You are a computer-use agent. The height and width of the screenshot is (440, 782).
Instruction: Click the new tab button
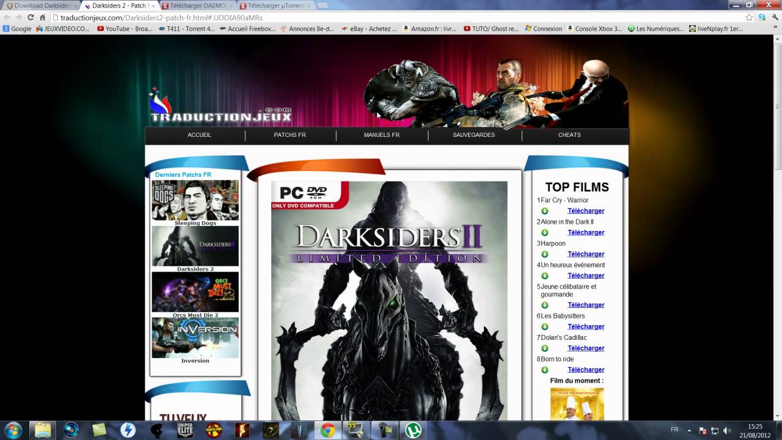(x=322, y=5)
